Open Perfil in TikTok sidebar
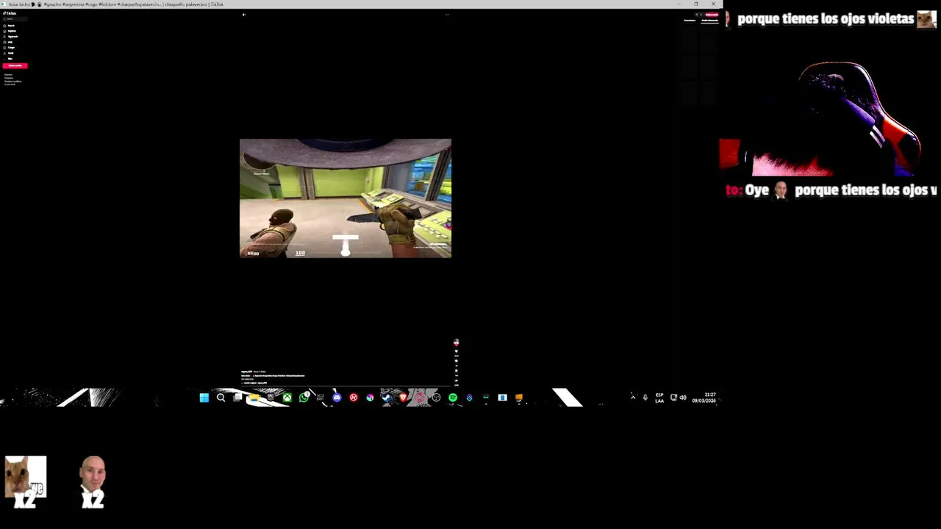Screen dimensions: 941x529 pos(9,53)
